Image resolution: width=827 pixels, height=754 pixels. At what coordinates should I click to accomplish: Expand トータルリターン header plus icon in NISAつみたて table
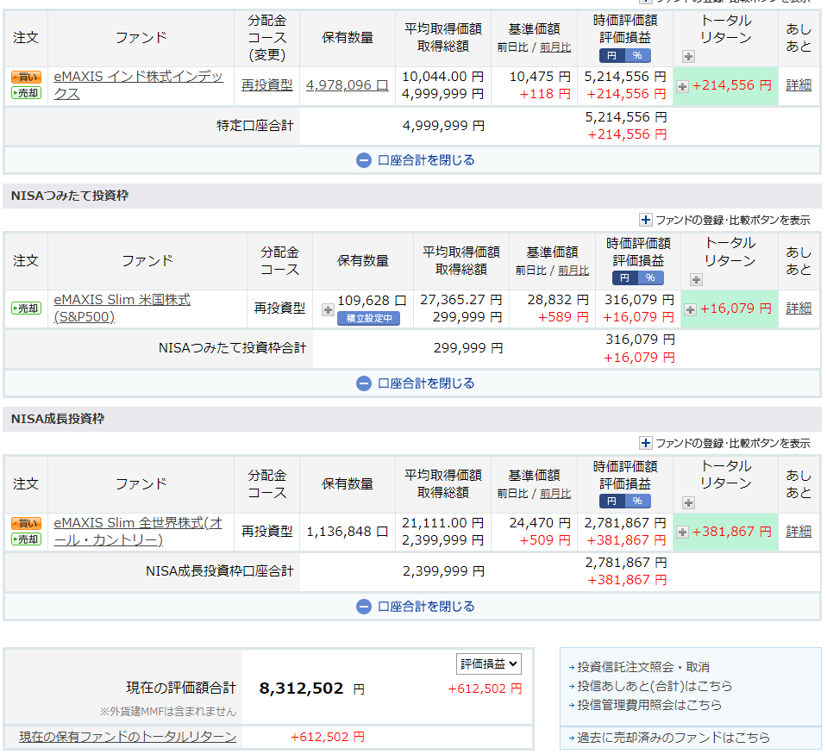pyautogui.click(x=696, y=280)
